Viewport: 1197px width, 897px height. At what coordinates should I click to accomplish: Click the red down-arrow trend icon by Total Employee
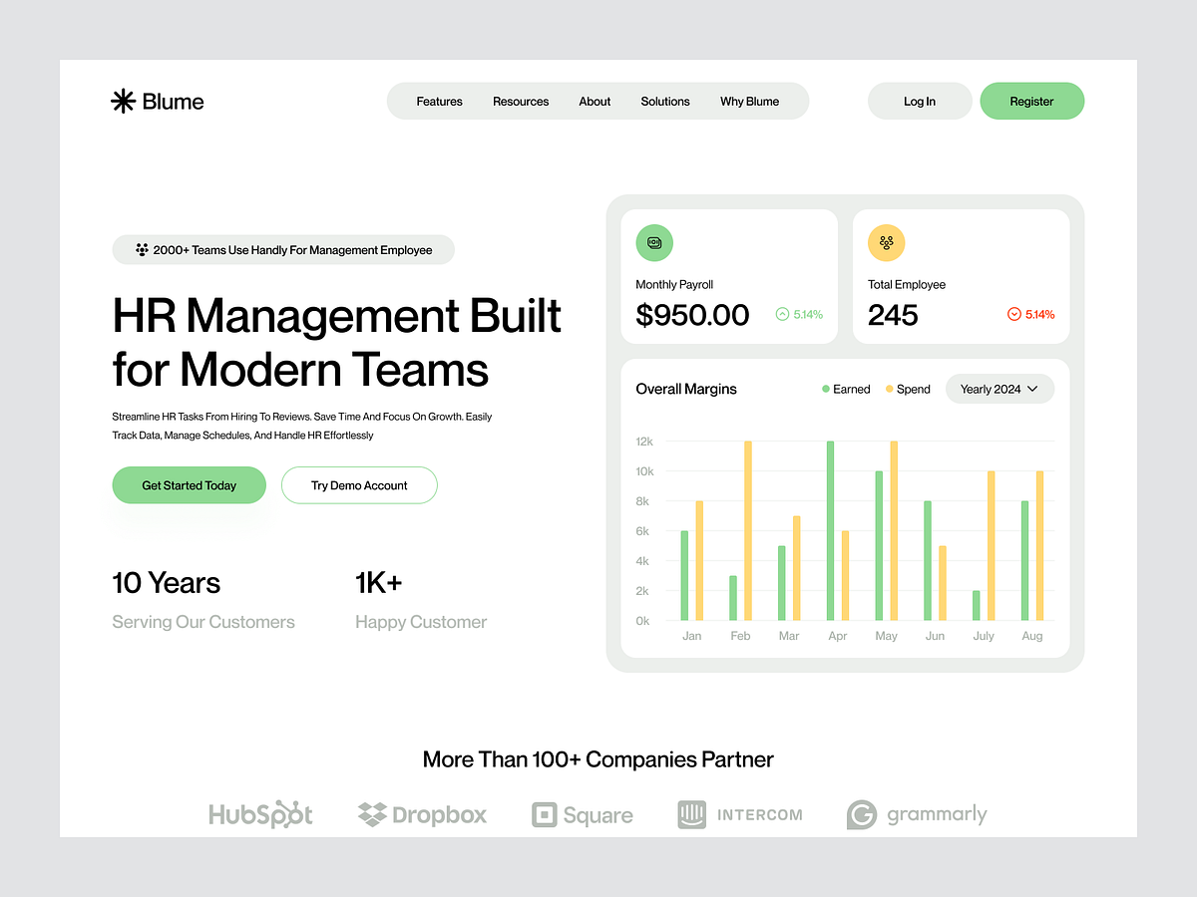coord(1013,314)
